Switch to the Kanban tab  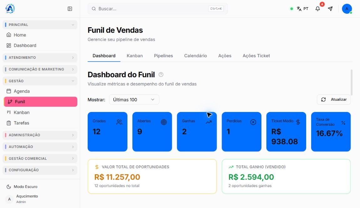[135, 56]
